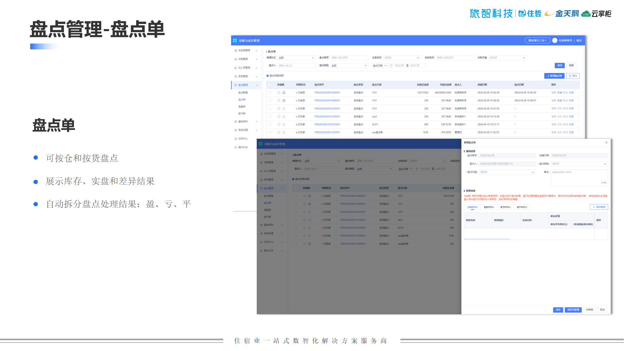Close the 新增盘点单 dialog
This screenshot has width=624, height=351.
tap(606, 143)
